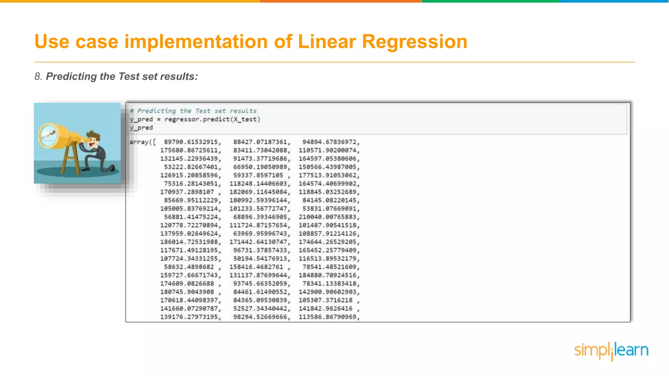Select the standalone 'y_pred' line
The image size is (669, 376).
(141, 128)
